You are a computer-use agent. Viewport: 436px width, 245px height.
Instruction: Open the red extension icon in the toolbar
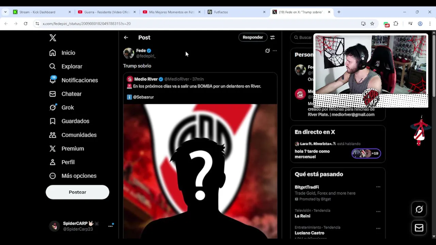[386, 24]
